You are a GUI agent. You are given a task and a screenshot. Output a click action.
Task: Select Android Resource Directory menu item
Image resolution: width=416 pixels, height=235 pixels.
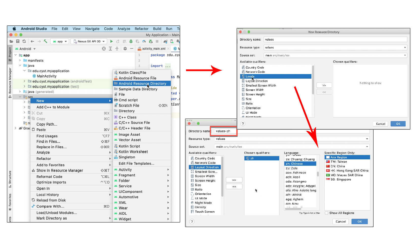point(142,83)
